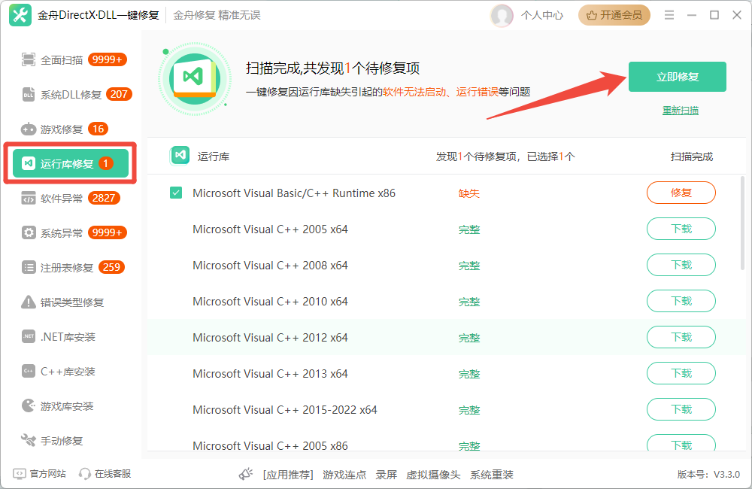Viewport: 752px width, 489px height.
Task: Click 下载 for Visual C++ 2015-2022 x64
Action: 681,409
